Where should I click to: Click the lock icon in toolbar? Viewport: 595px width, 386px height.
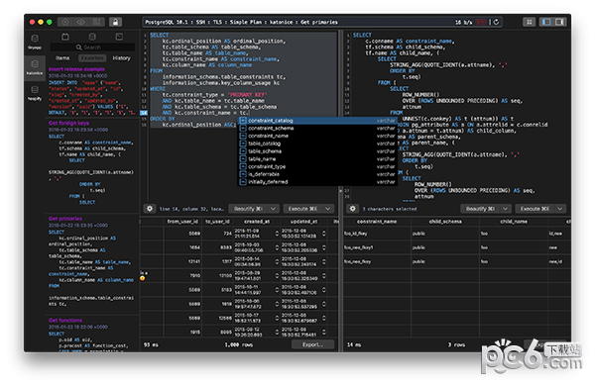pyautogui.click(x=115, y=22)
